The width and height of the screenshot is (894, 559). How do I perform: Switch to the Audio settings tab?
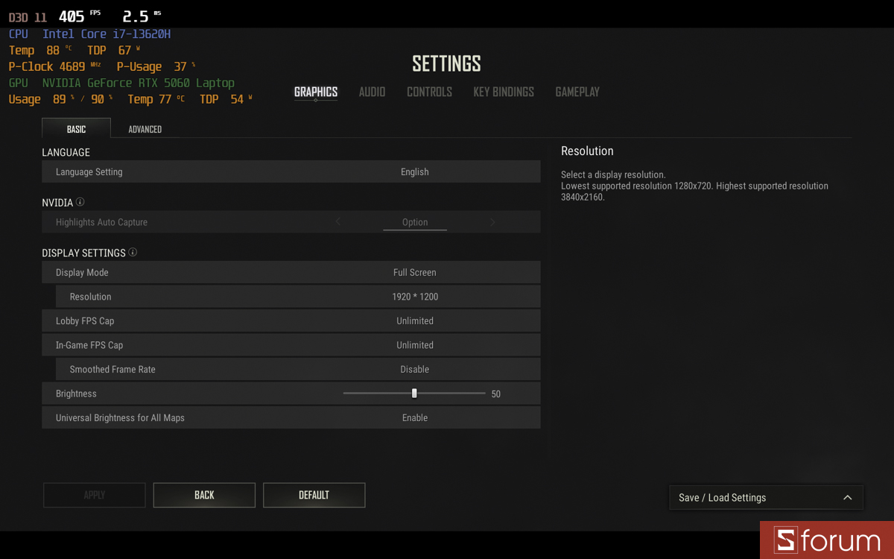click(372, 92)
